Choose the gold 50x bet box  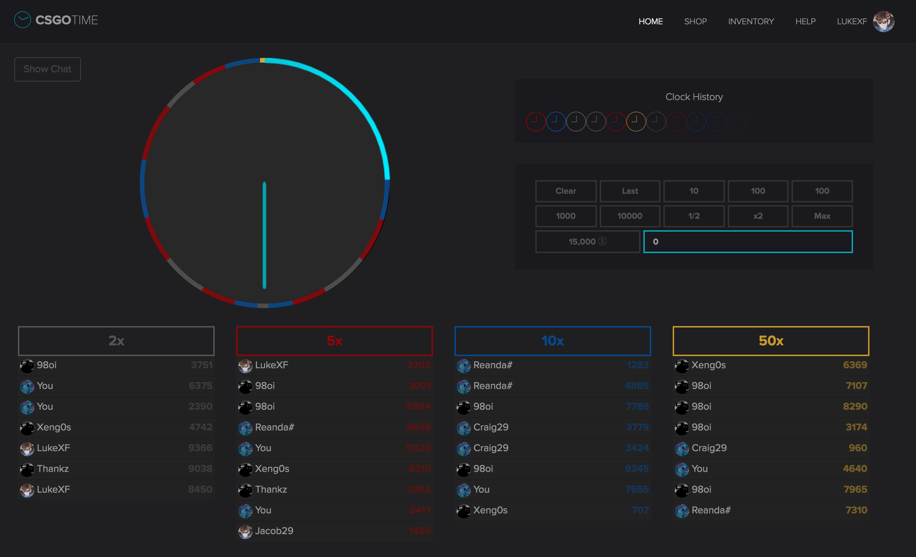771,340
